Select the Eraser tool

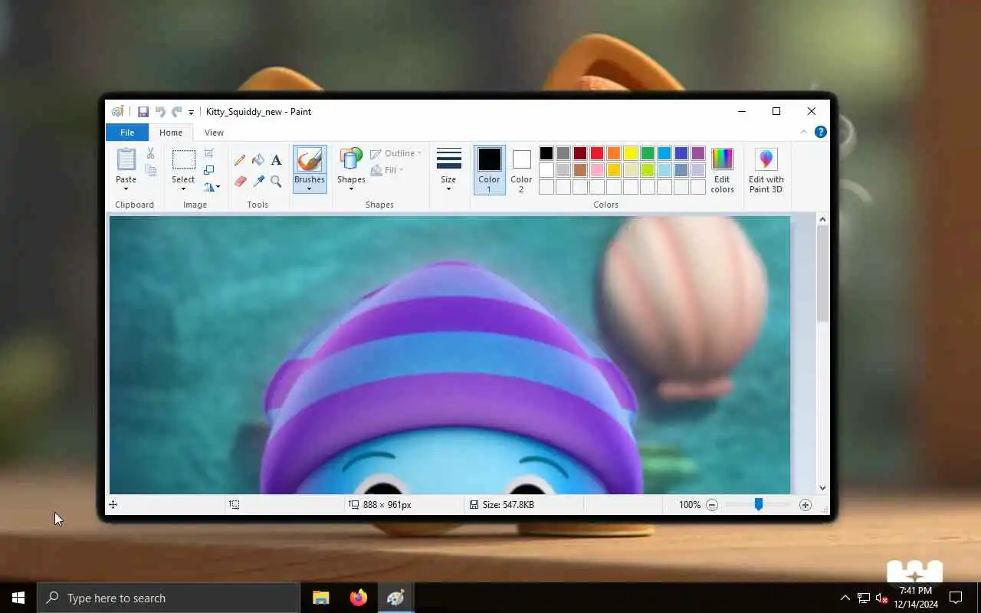pyautogui.click(x=240, y=182)
